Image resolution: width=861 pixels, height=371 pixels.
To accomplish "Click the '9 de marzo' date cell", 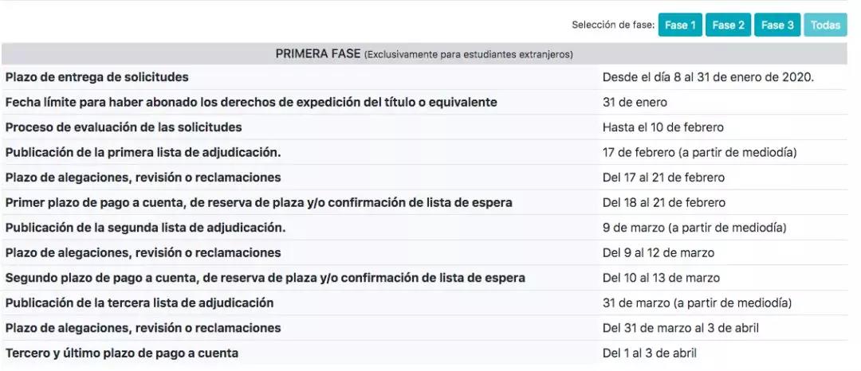I will [694, 228].
